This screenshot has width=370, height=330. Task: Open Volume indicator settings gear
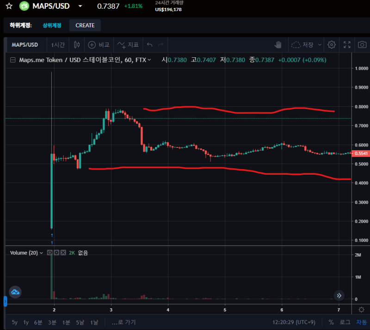point(56,253)
